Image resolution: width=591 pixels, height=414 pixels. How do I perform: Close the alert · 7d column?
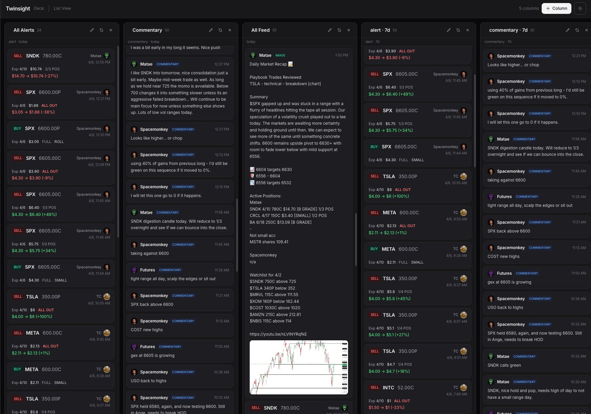(x=468, y=30)
